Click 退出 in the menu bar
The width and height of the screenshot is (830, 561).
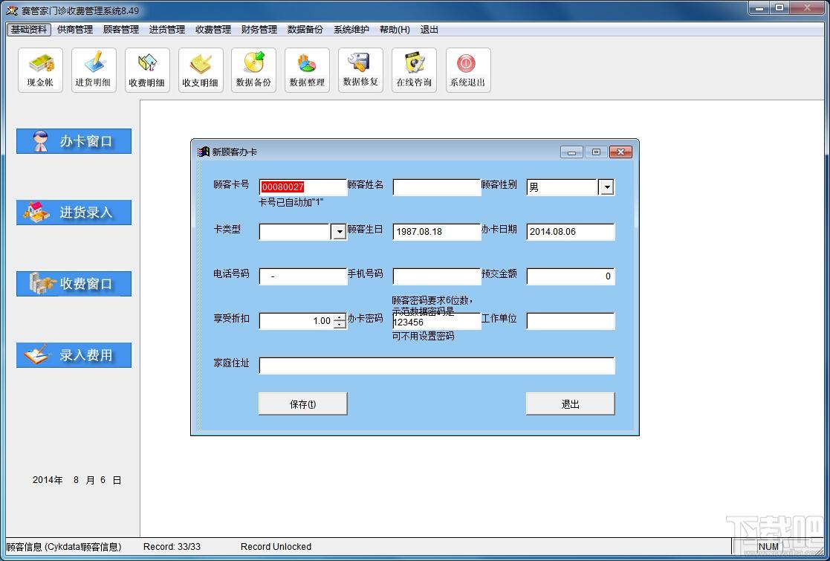(429, 30)
